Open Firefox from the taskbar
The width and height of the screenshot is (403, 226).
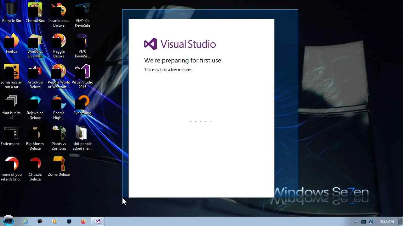(83, 221)
